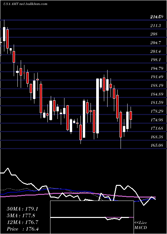
Task: Select the 208 price axis label
Action: tap(154, 34)
